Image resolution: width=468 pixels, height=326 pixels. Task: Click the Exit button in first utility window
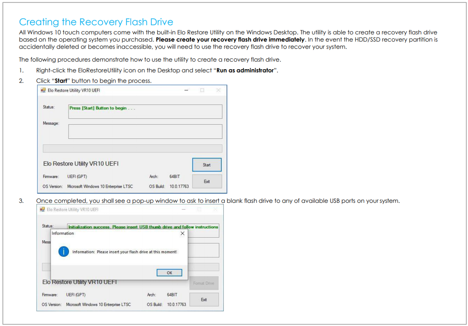(x=207, y=181)
